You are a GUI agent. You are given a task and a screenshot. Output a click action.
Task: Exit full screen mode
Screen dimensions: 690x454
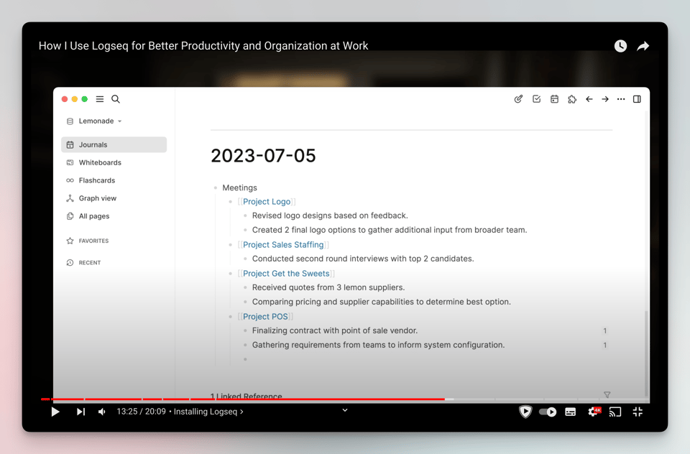tap(638, 412)
